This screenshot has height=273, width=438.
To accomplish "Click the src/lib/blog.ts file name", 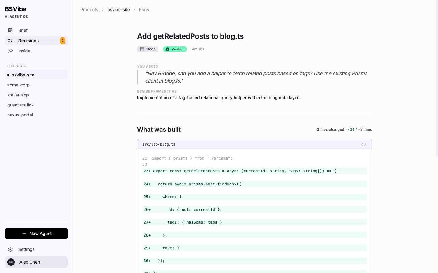I will tap(159, 144).
